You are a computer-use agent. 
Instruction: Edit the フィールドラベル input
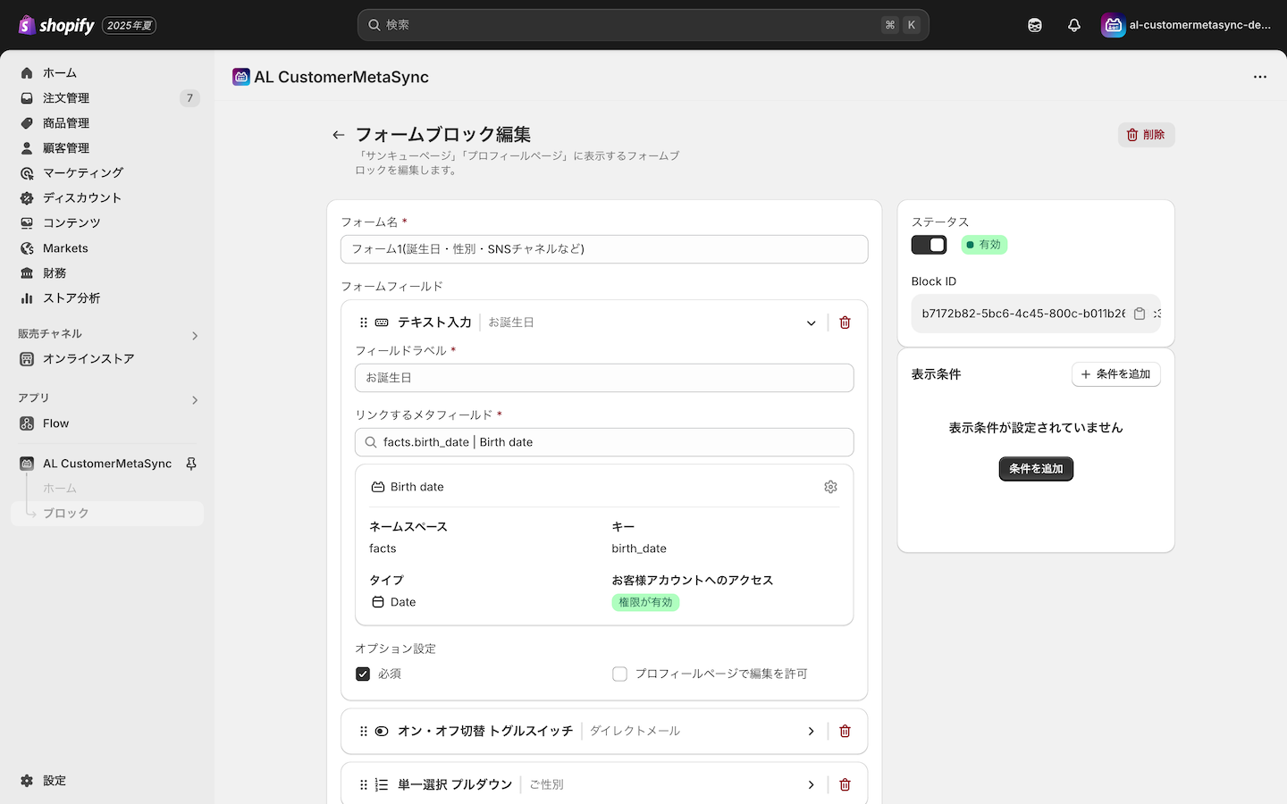pos(604,378)
